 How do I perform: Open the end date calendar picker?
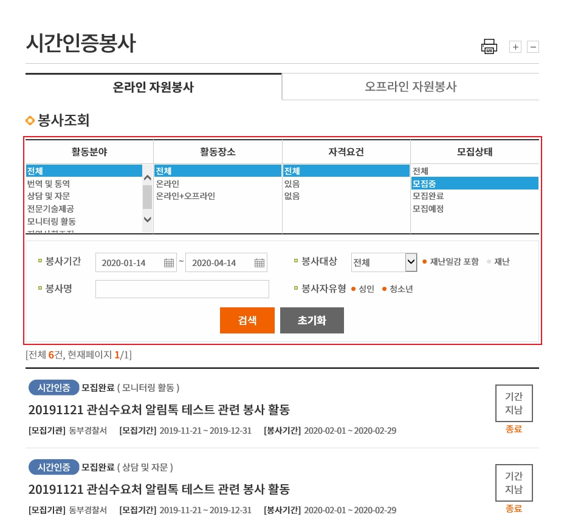(260, 263)
